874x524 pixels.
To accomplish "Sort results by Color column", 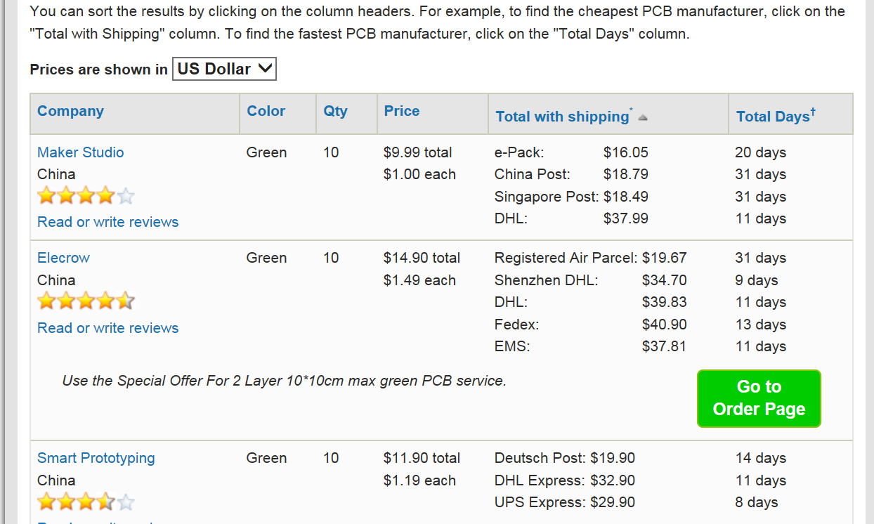I will tap(266, 111).
